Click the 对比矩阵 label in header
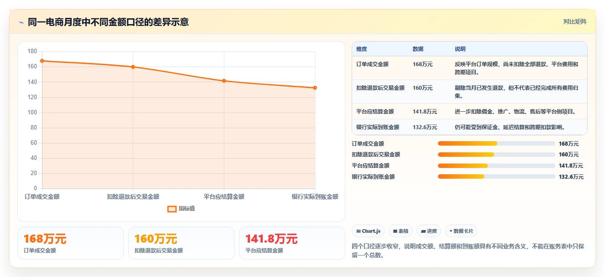 point(575,21)
